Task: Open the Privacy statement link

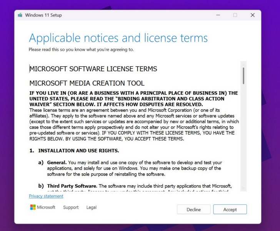Action: coord(46,196)
